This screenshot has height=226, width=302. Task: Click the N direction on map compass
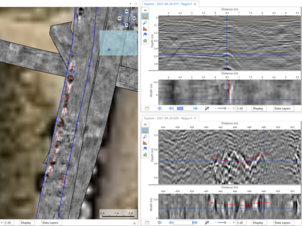click(x=126, y=12)
